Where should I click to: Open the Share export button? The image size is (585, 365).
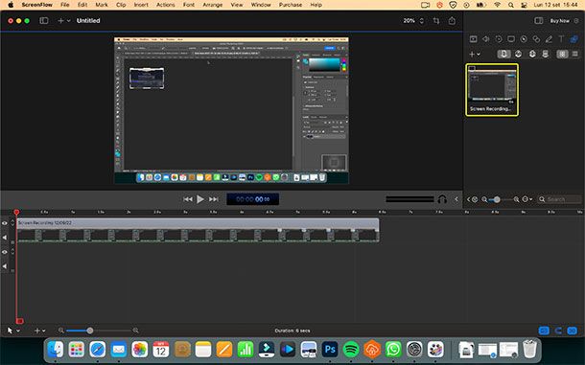452,20
